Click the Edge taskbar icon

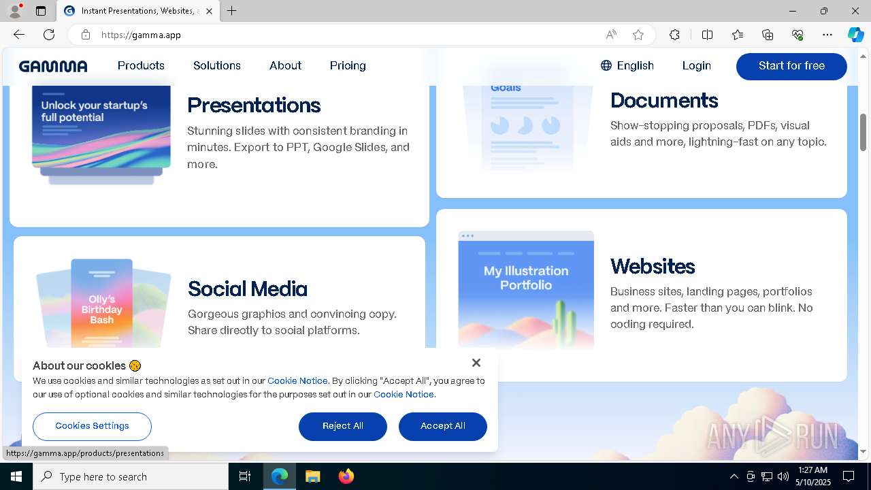click(280, 476)
